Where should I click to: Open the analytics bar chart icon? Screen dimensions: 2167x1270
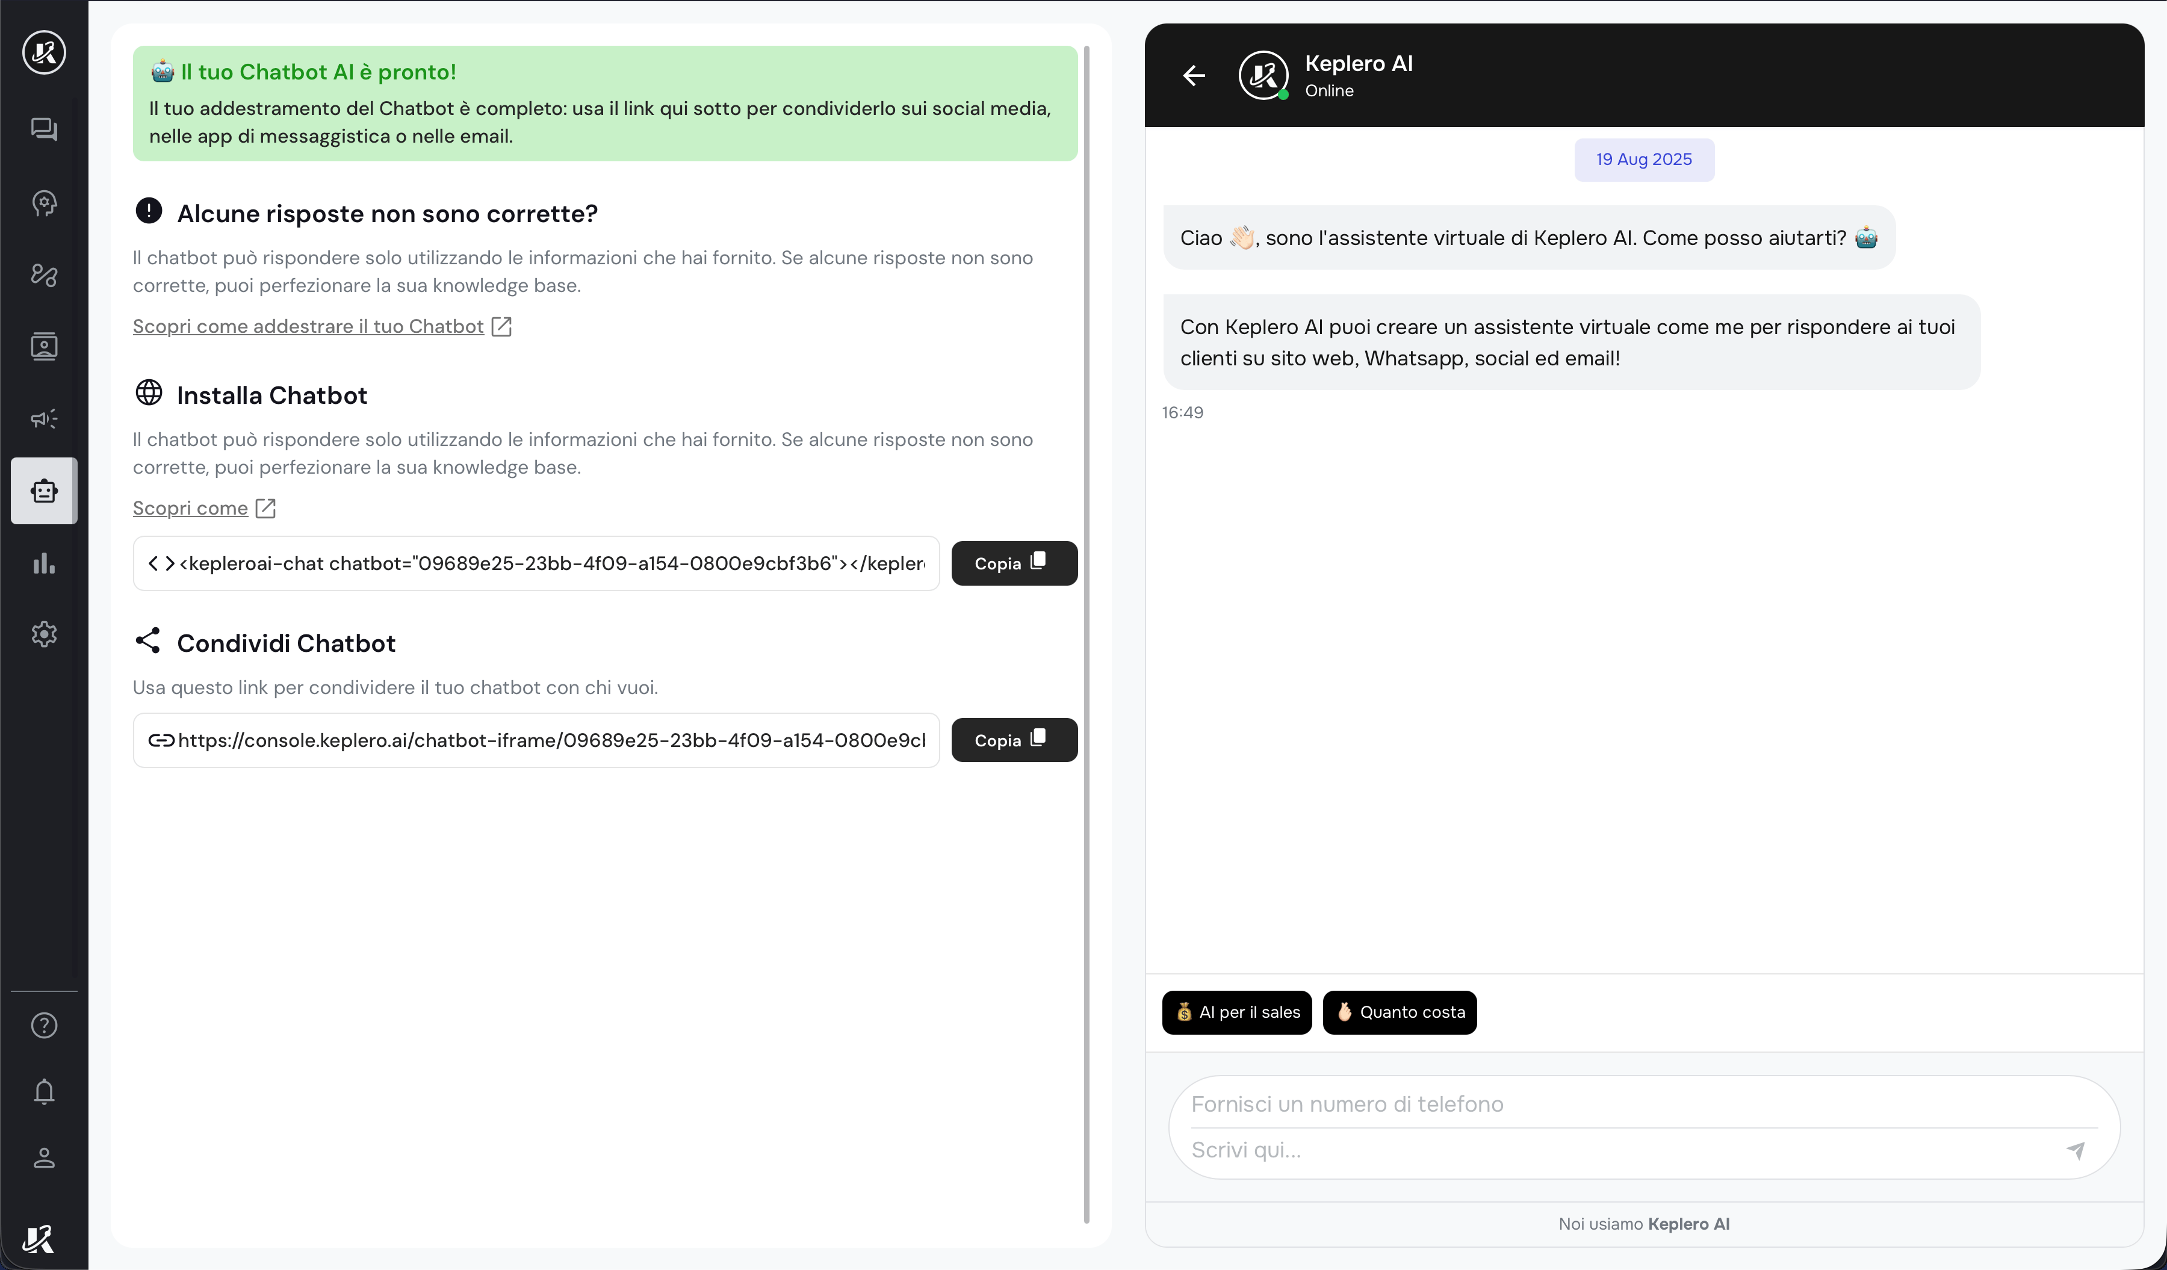pyautogui.click(x=44, y=563)
